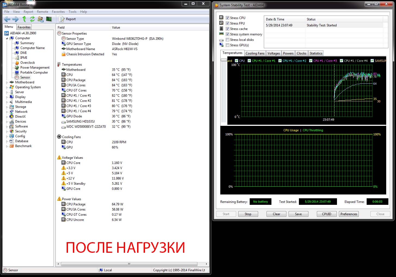
Task: Select the Benchmark tree icon
Action: pos(12,146)
